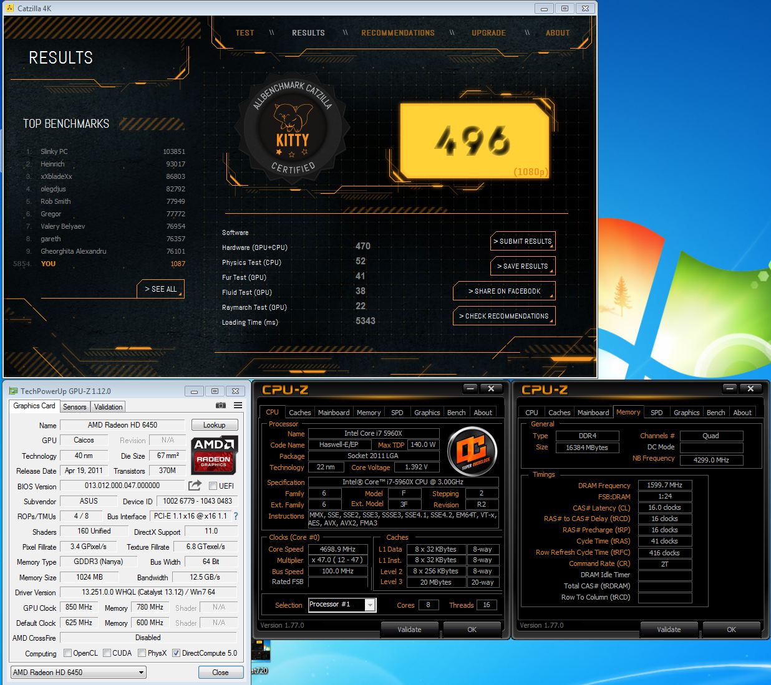Select Heinrich in top benchmarks list
Image resolution: width=771 pixels, height=685 pixels.
click(x=106, y=164)
